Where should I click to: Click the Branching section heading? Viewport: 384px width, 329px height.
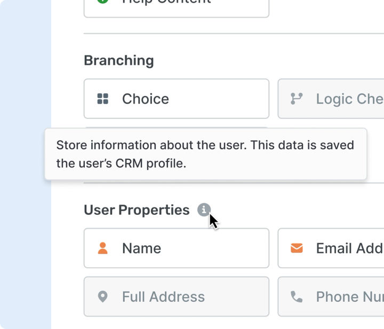point(119,60)
